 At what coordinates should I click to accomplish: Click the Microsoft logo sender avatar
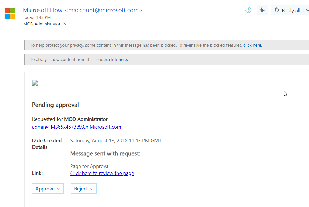10,13
